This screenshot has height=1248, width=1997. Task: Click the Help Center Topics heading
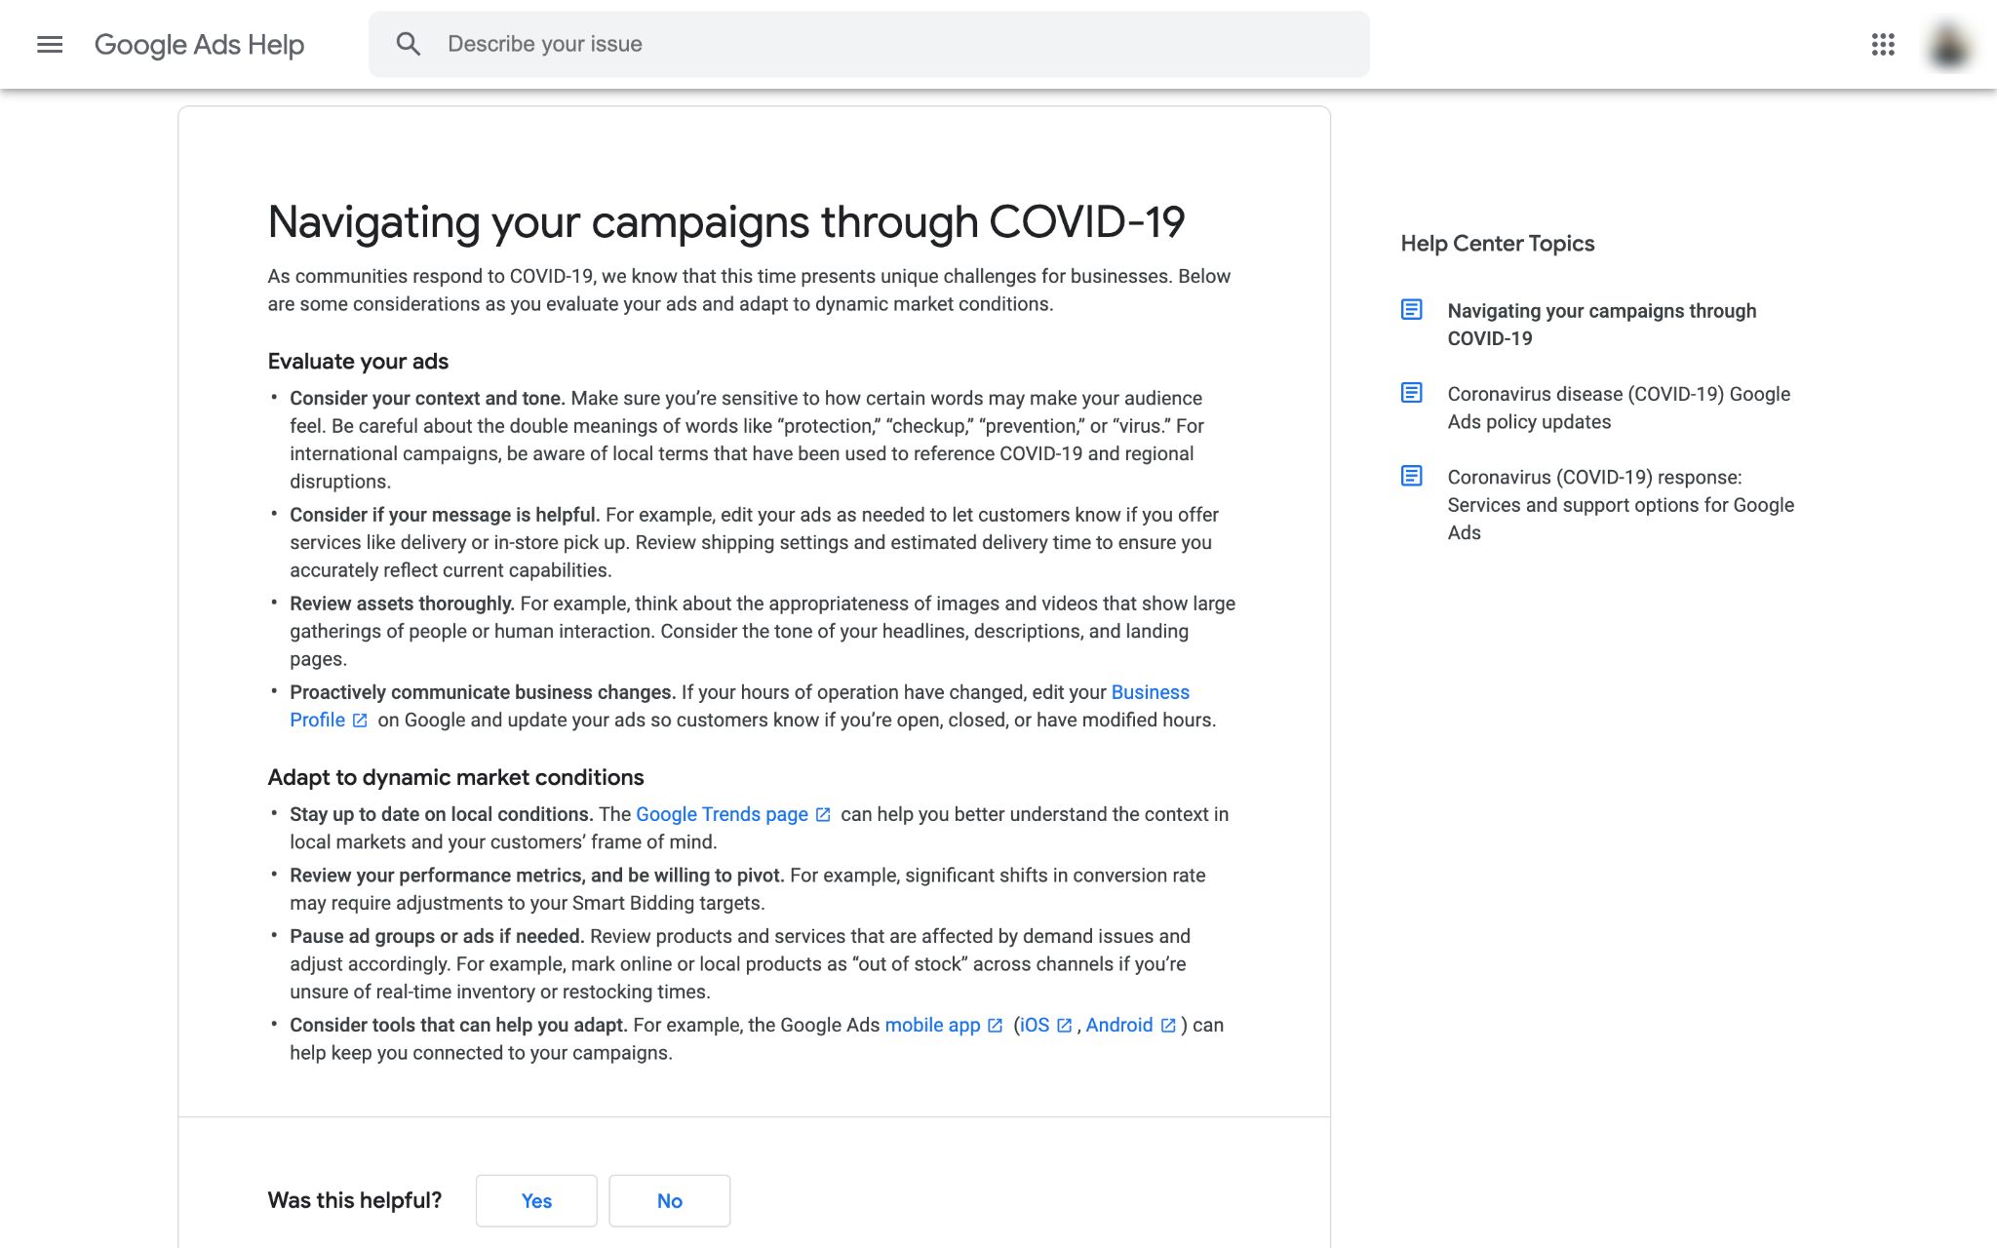1498,244
